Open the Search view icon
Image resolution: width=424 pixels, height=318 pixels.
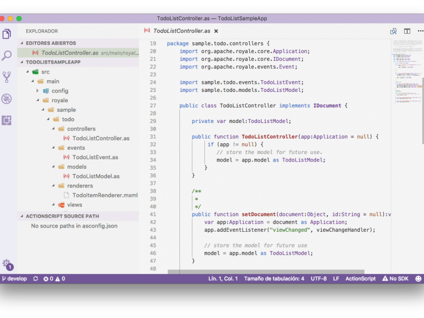pos(7,56)
